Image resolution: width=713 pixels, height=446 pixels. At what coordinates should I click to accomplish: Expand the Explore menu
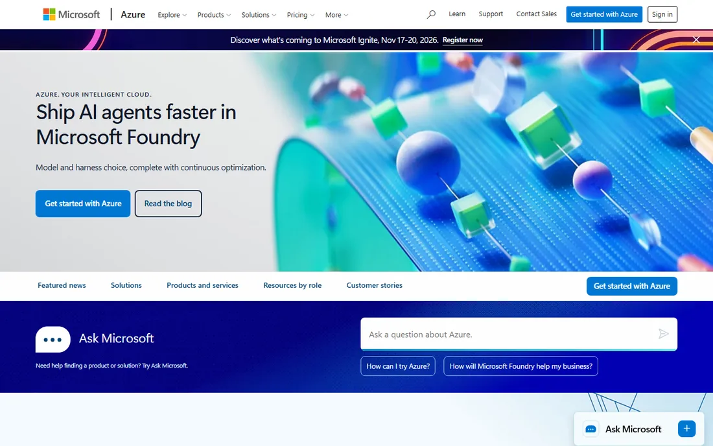pyautogui.click(x=172, y=15)
